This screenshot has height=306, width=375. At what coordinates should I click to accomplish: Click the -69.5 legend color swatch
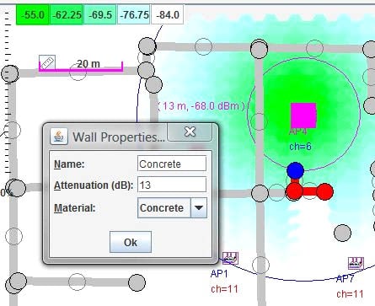[100, 14]
